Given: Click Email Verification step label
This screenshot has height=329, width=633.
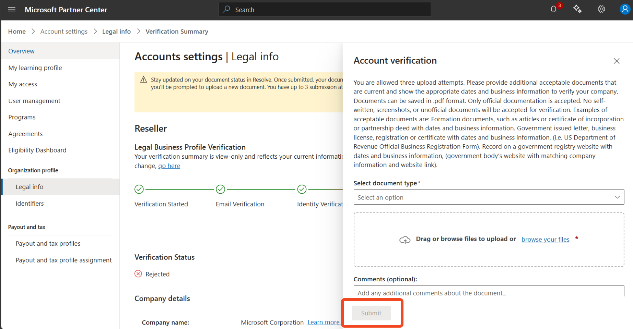Looking at the screenshot, I should coord(240,204).
